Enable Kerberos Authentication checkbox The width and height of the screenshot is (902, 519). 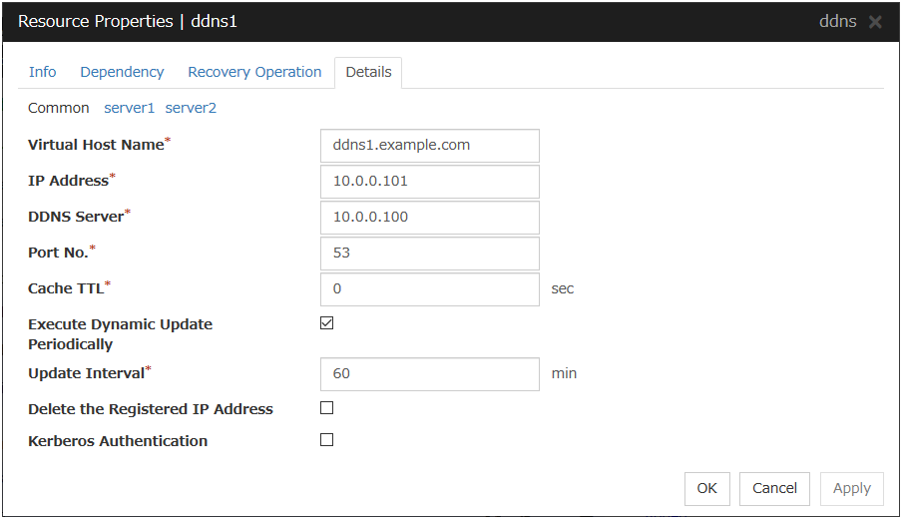(327, 440)
